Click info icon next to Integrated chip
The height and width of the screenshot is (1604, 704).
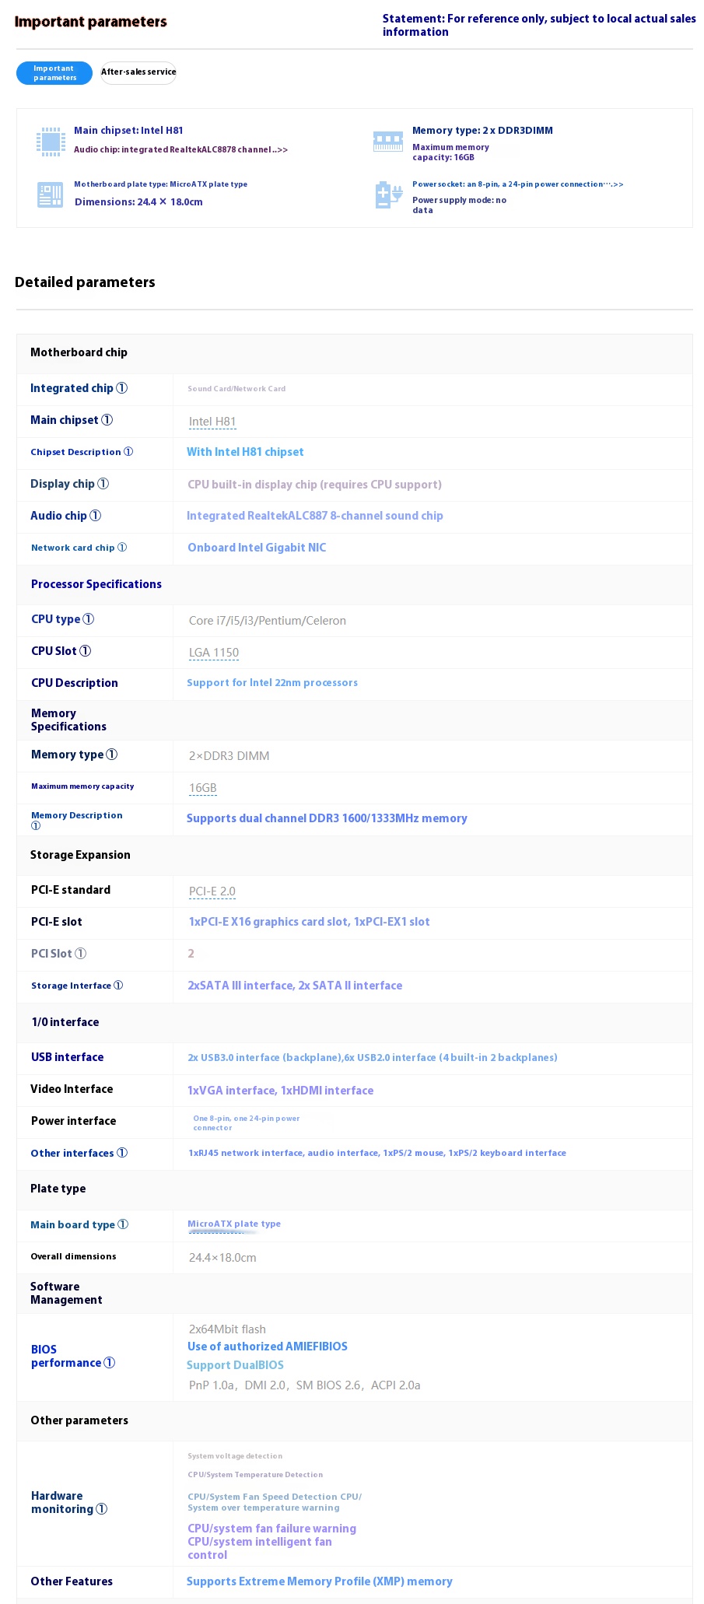(122, 388)
